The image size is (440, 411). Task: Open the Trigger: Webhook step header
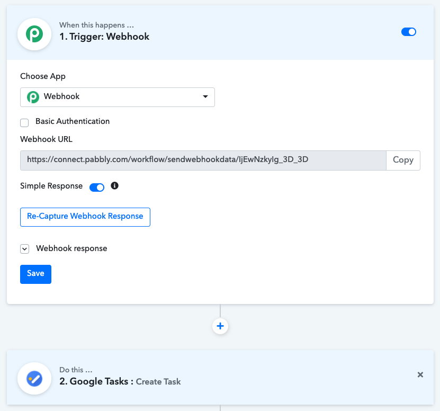tap(220, 32)
